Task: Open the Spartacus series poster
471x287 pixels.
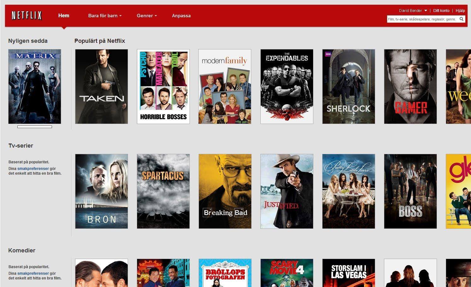Action: [x=163, y=191]
